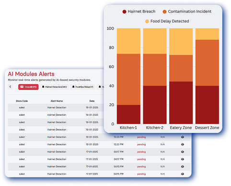Sort by the Store Code column header
The image size is (231, 186).
(22, 101)
